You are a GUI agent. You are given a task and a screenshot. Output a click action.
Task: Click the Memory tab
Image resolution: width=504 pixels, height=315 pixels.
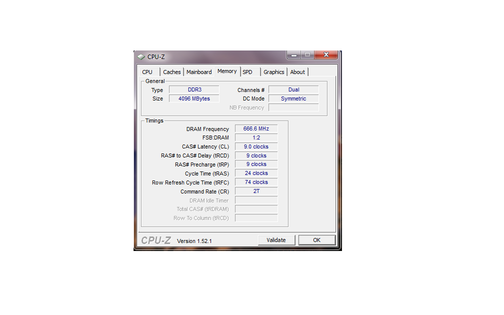pos(227,71)
